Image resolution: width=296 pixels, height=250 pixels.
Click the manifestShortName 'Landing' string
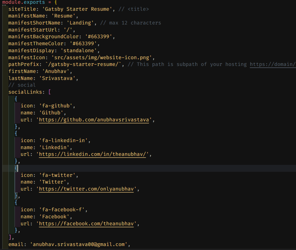point(80,23)
